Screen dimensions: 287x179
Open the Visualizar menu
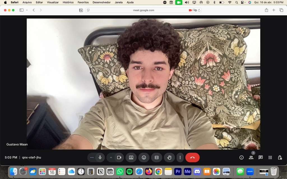[53, 2]
